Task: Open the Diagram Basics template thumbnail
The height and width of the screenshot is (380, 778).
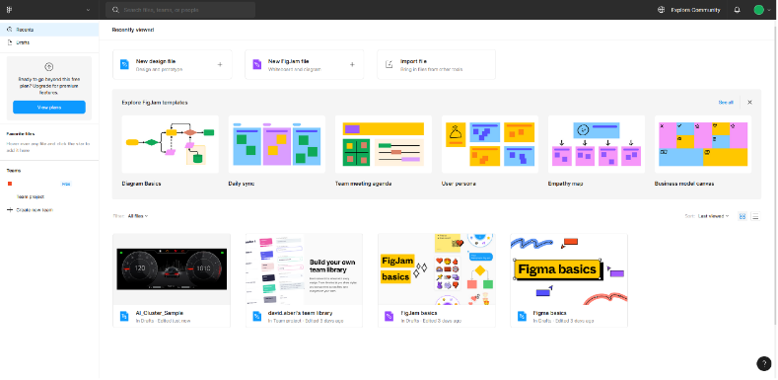Action: pos(171,144)
